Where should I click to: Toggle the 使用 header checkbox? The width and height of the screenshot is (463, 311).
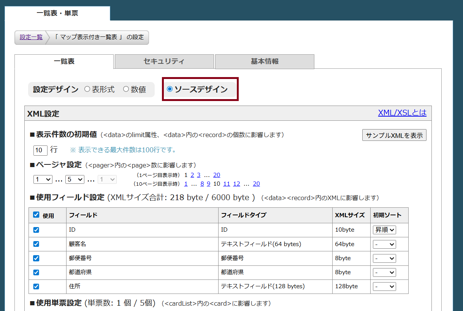pos(36,215)
